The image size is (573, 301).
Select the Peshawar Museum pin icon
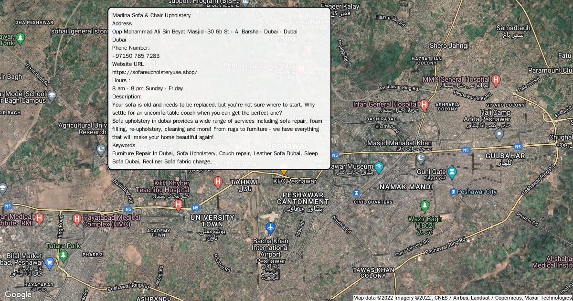coord(379,167)
